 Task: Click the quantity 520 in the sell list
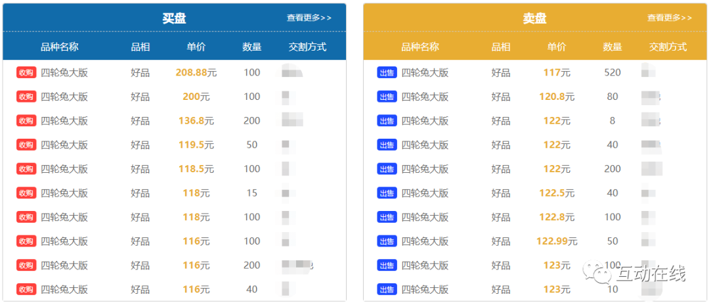click(x=612, y=73)
